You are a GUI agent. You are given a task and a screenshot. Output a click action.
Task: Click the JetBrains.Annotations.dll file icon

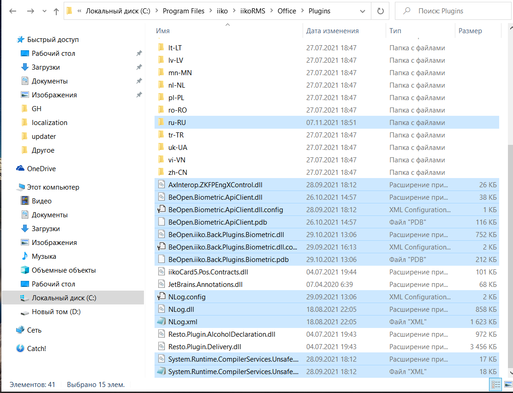pos(161,284)
